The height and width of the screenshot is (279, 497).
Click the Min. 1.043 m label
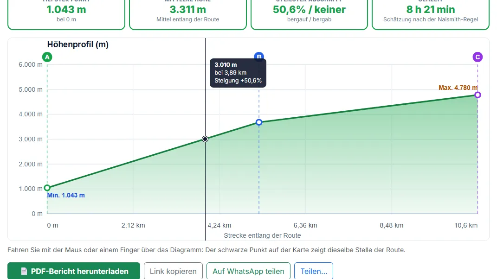click(66, 196)
